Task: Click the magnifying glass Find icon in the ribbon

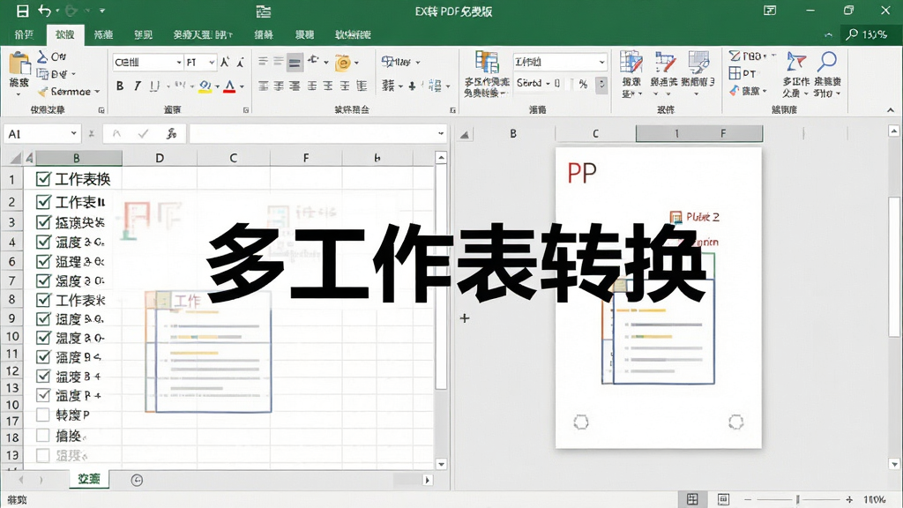Action: (827, 62)
